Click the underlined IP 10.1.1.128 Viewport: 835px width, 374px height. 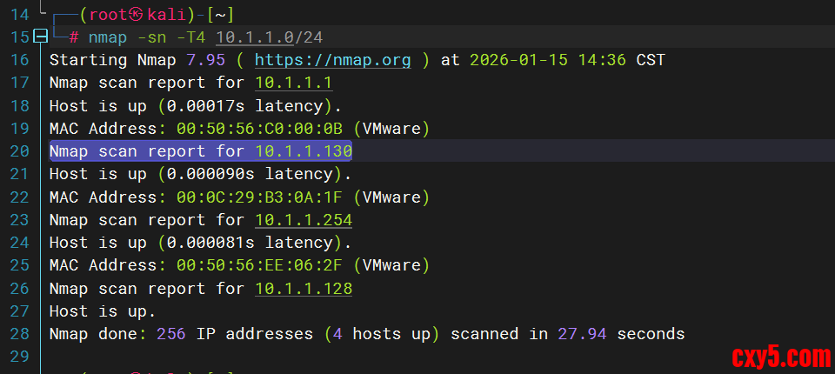(x=304, y=288)
